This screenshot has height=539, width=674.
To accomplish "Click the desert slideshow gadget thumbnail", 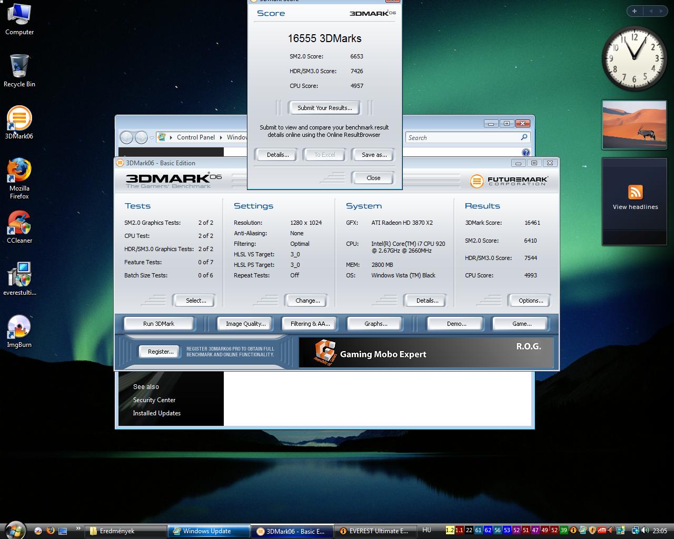I will (x=634, y=125).
